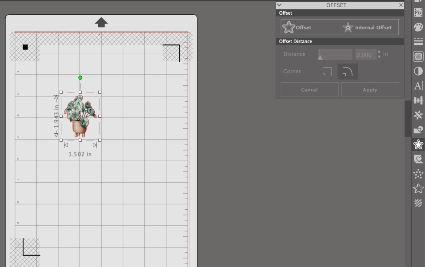Close the OFFSET panel

(401, 5)
